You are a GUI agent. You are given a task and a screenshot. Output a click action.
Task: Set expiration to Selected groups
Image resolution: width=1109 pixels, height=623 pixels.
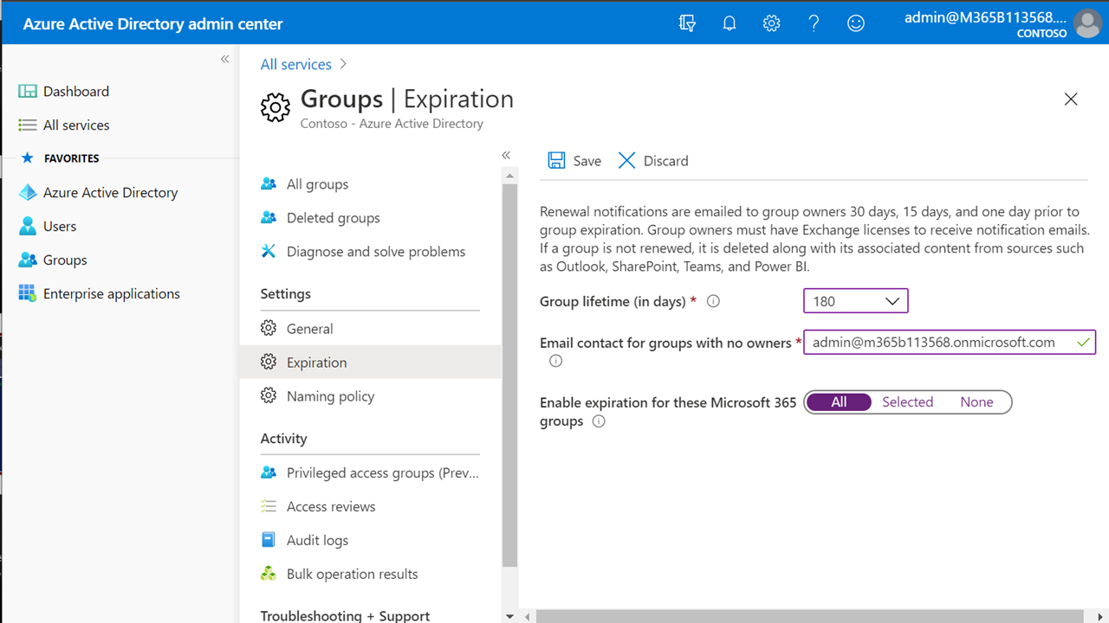[x=907, y=401]
